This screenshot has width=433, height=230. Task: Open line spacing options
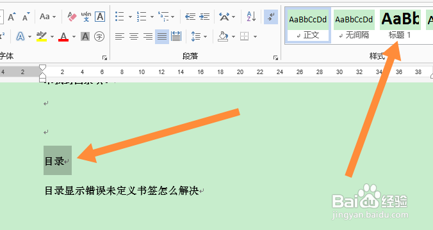[x=196, y=36]
